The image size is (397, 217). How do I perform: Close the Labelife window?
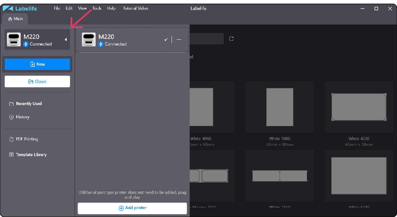(390, 9)
